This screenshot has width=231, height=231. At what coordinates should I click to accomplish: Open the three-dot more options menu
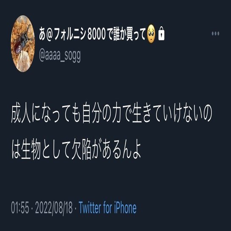click(x=215, y=33)
